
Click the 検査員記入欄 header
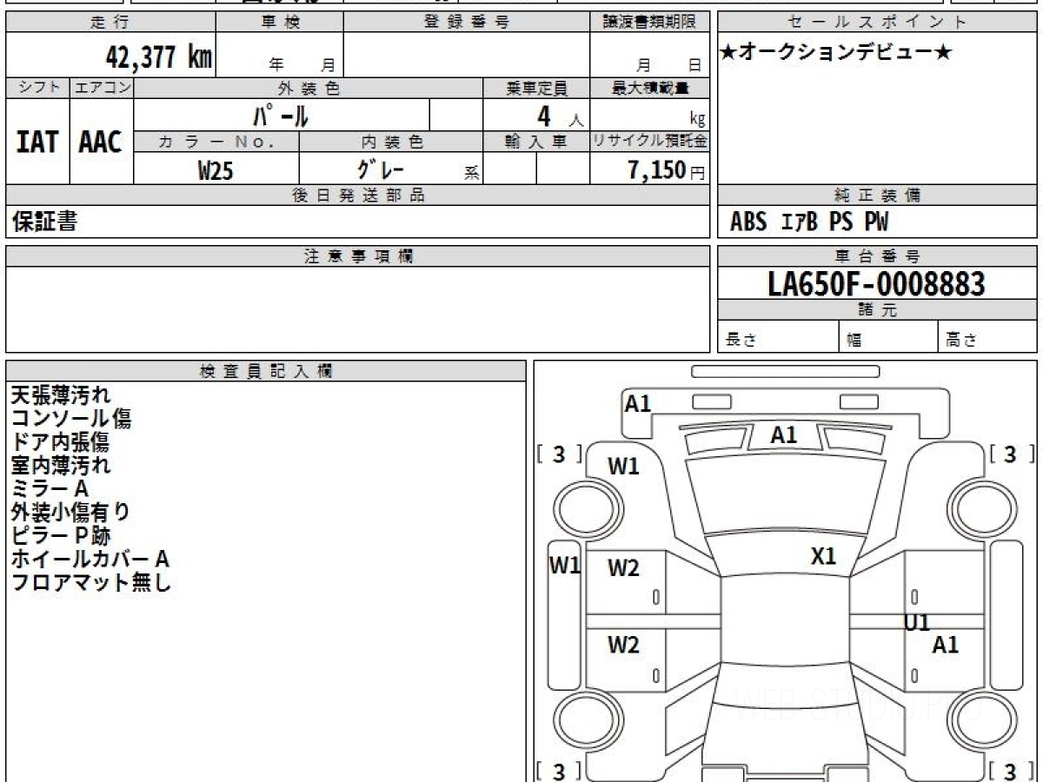(266, 371)
